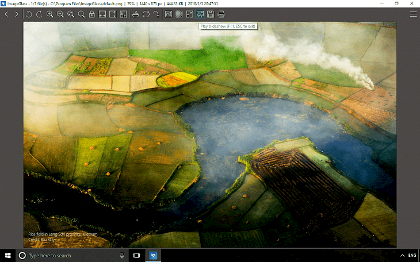Switch to full screen mode
The image size is (420, 262).
pyautogui.click(x=190, y=14)
